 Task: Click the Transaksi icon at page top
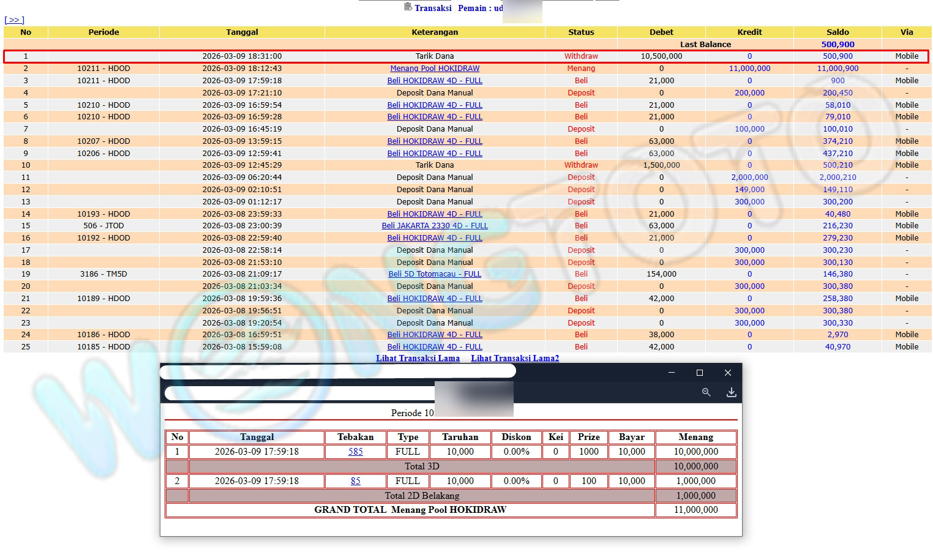click(408, 7)
